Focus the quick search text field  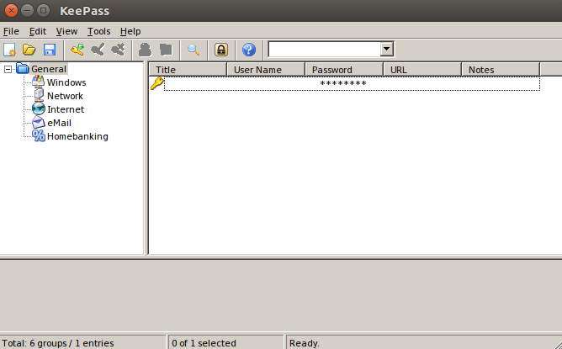[x=325, y=49]
